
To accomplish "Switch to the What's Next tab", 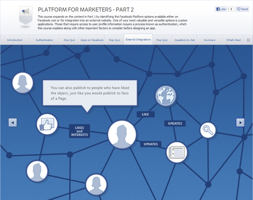I will (233, 40).
